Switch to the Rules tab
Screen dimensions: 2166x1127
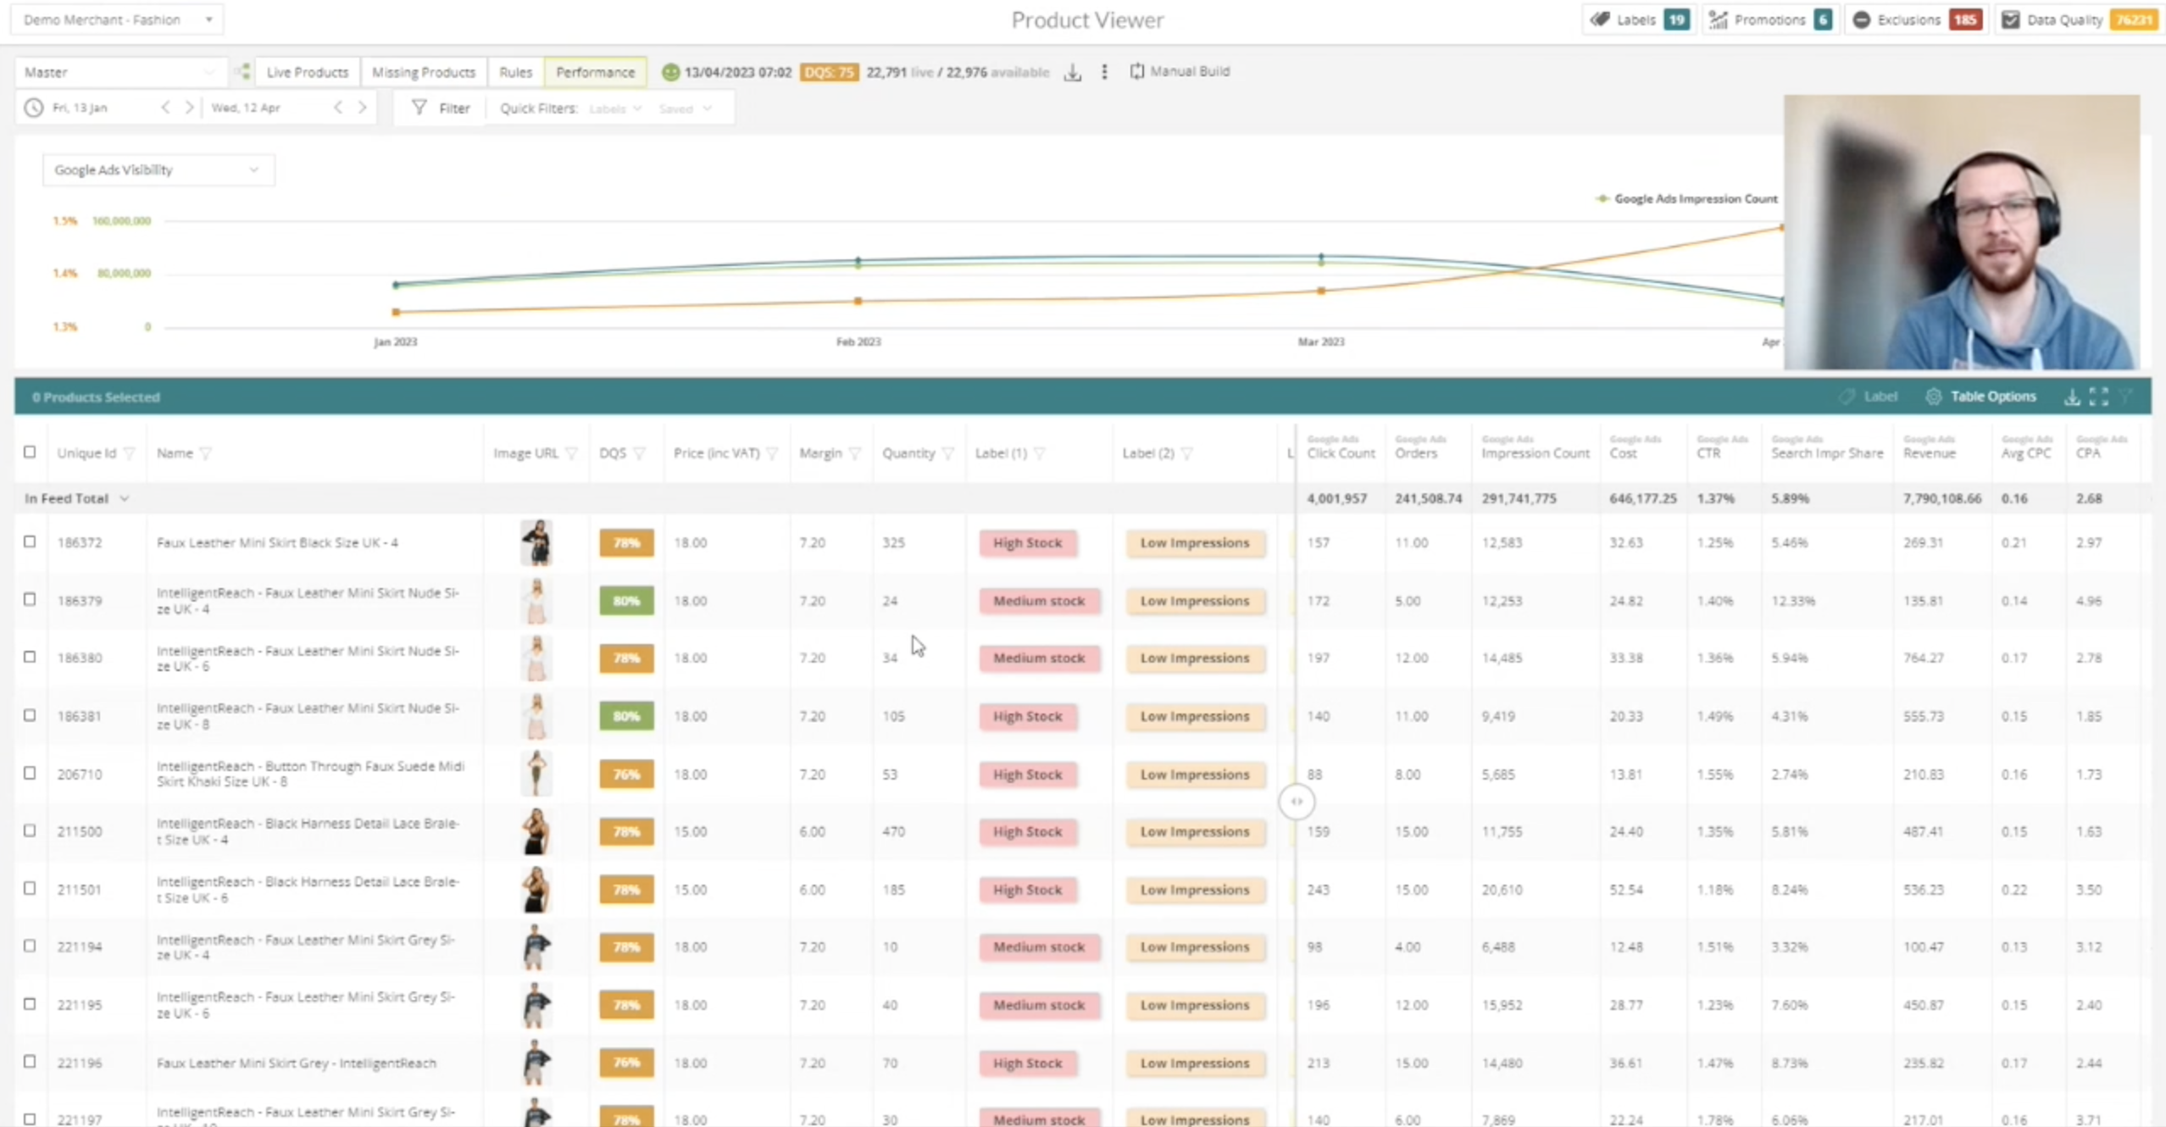[515, 72]
